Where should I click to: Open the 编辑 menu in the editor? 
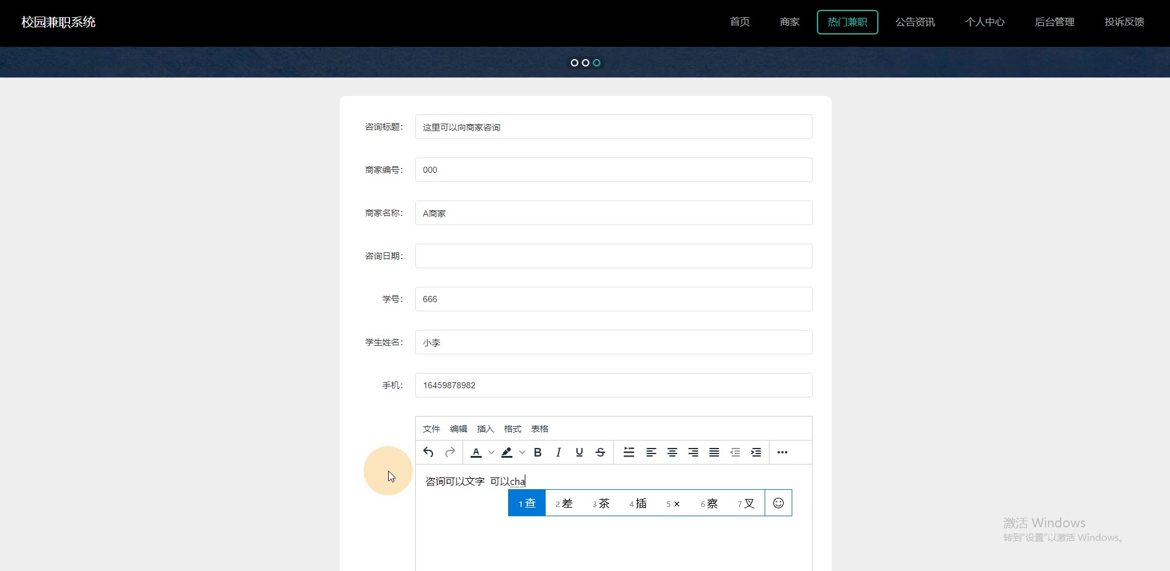click(458, 429)
